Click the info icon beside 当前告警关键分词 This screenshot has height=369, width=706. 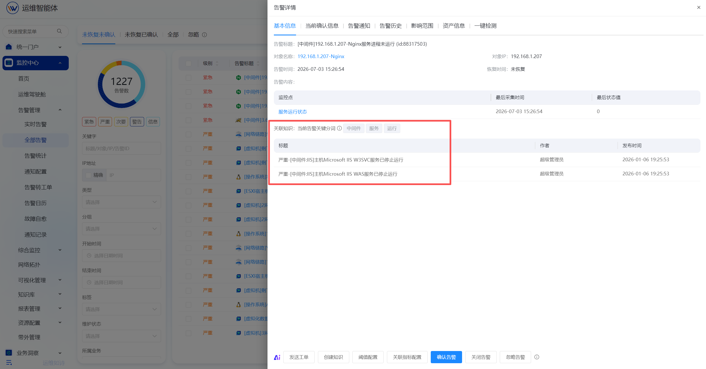pos(339,128)
